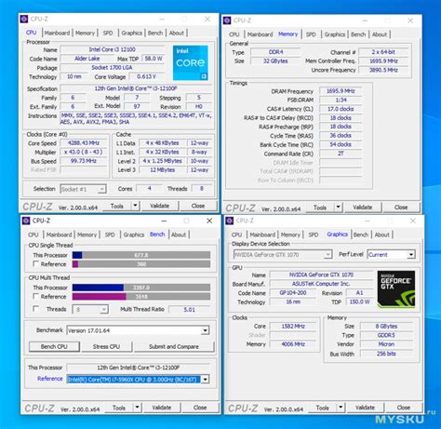Click Tools button in the Bench window
This screenshot has width=441, height=429.
(x=119, y=408)
